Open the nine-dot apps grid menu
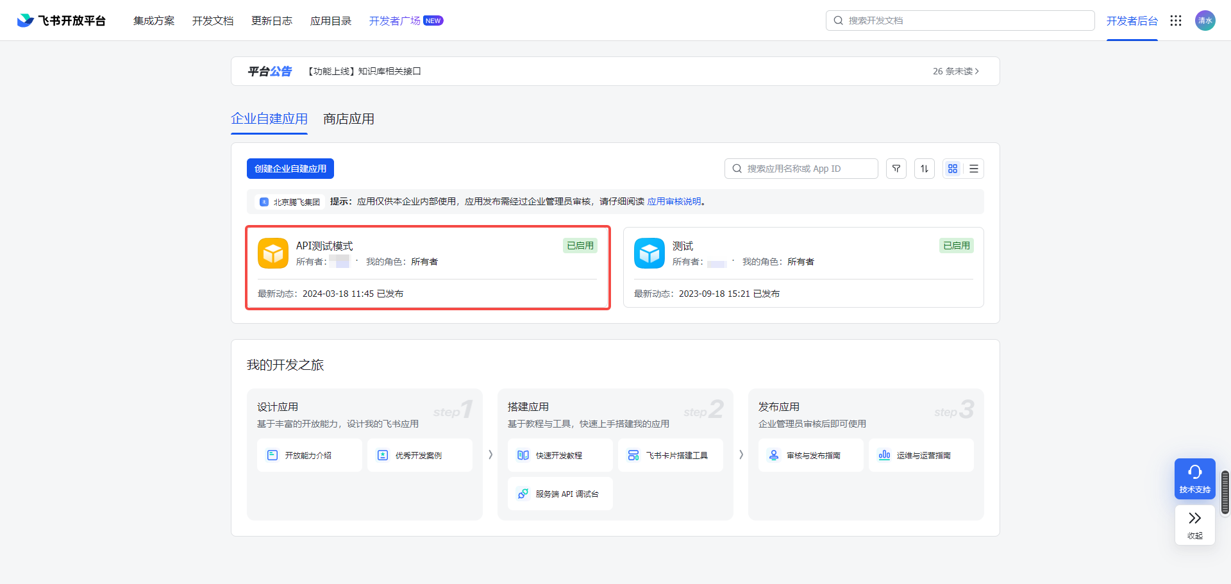The width and height of the screenshot is (1231, 584). click(x=1175, y=21)
